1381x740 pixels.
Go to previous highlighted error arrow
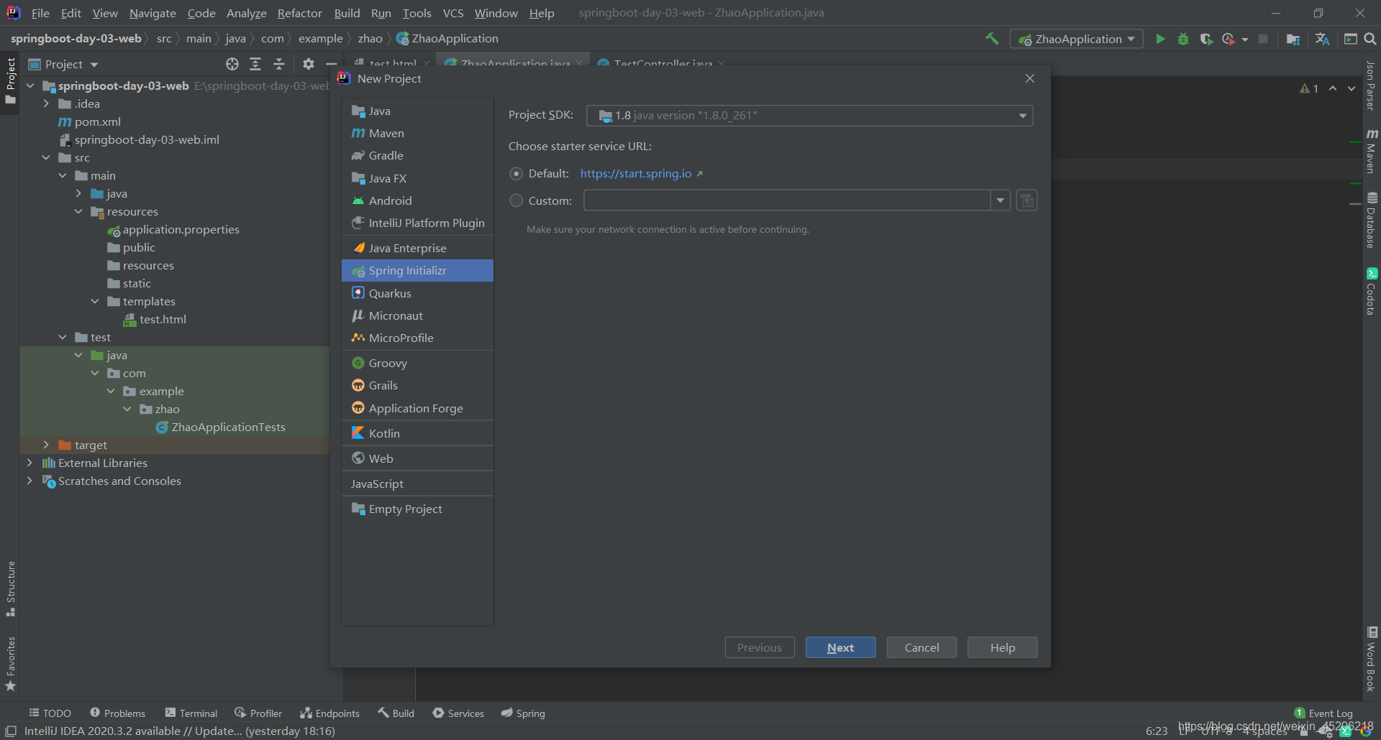[x=1333, y=88]
